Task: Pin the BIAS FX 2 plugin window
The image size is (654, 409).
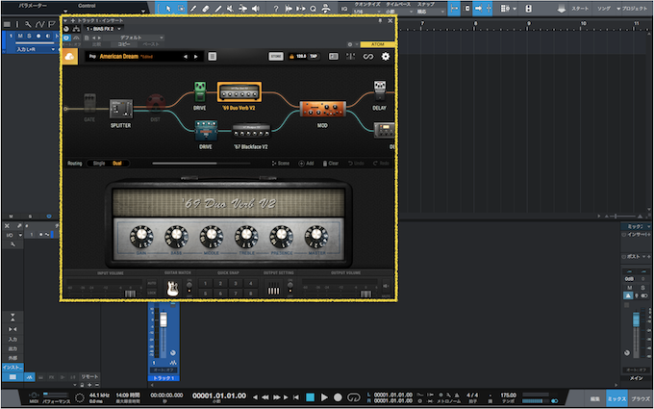Action: pos(380,20)
